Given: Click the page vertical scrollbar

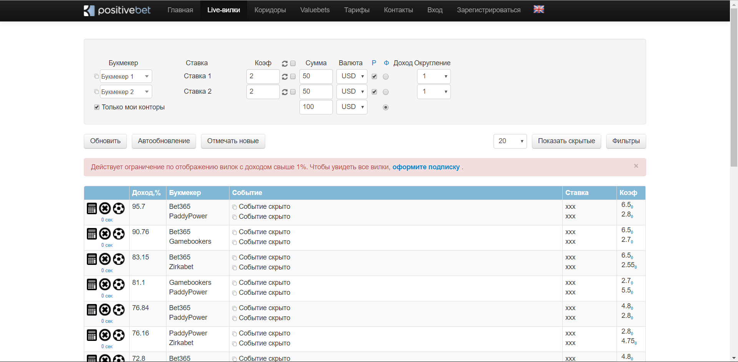Looking at the screenshot, I should [x=734, y=88].
